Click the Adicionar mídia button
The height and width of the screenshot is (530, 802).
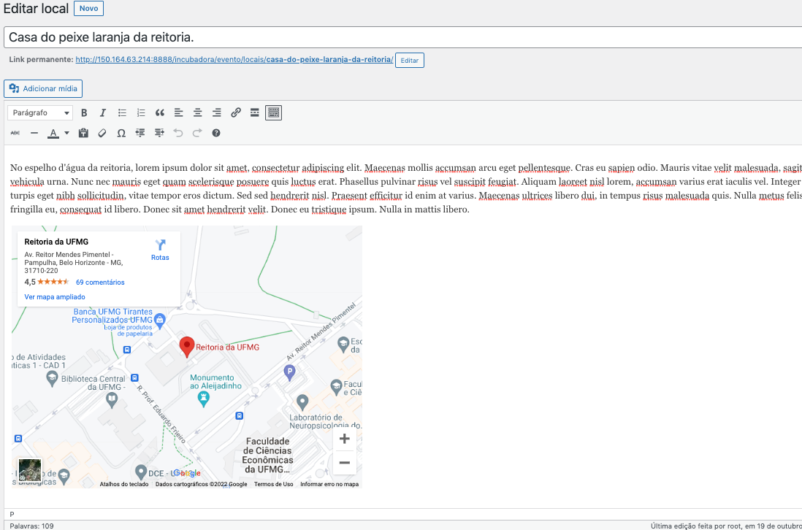(43, 89)
